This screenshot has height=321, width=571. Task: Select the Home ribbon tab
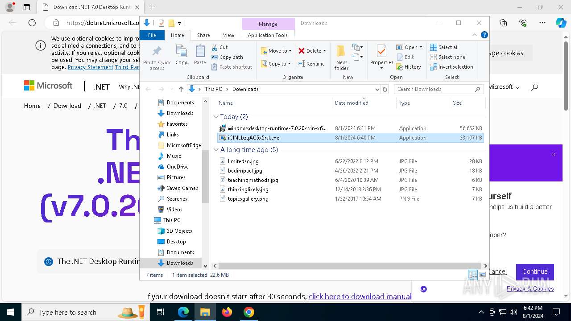point(177,35)
